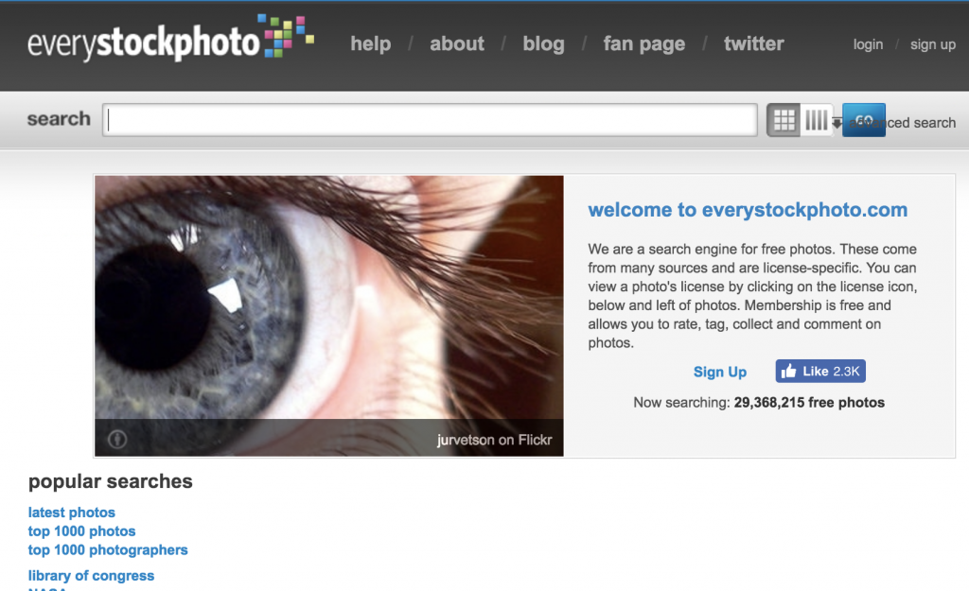Search library of congress photos
The height and width of the screenshot is (591, 969).
coord(91,576)
